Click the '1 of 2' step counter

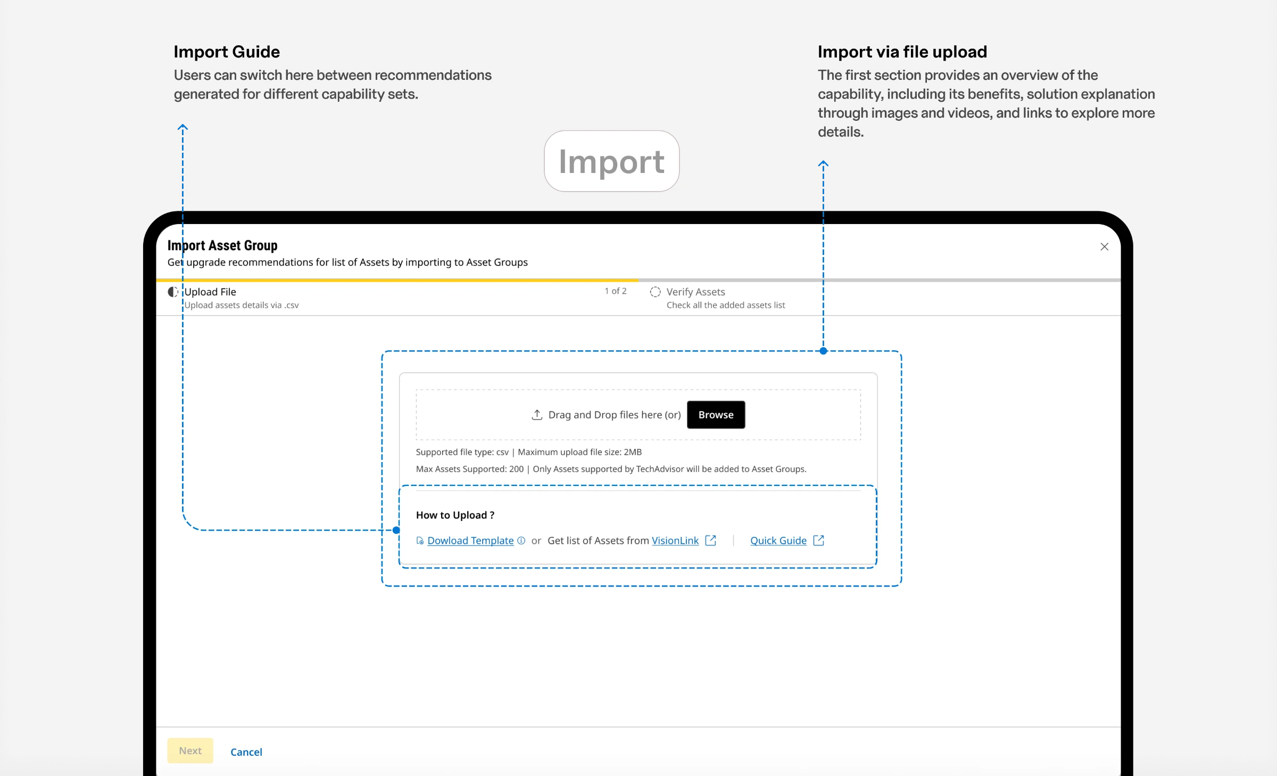[x=616, y=291]
